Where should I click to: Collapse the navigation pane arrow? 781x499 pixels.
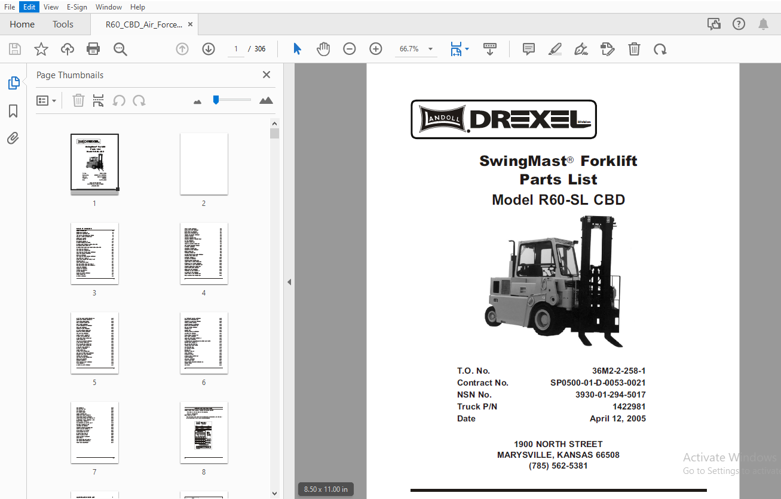point(289,282)
